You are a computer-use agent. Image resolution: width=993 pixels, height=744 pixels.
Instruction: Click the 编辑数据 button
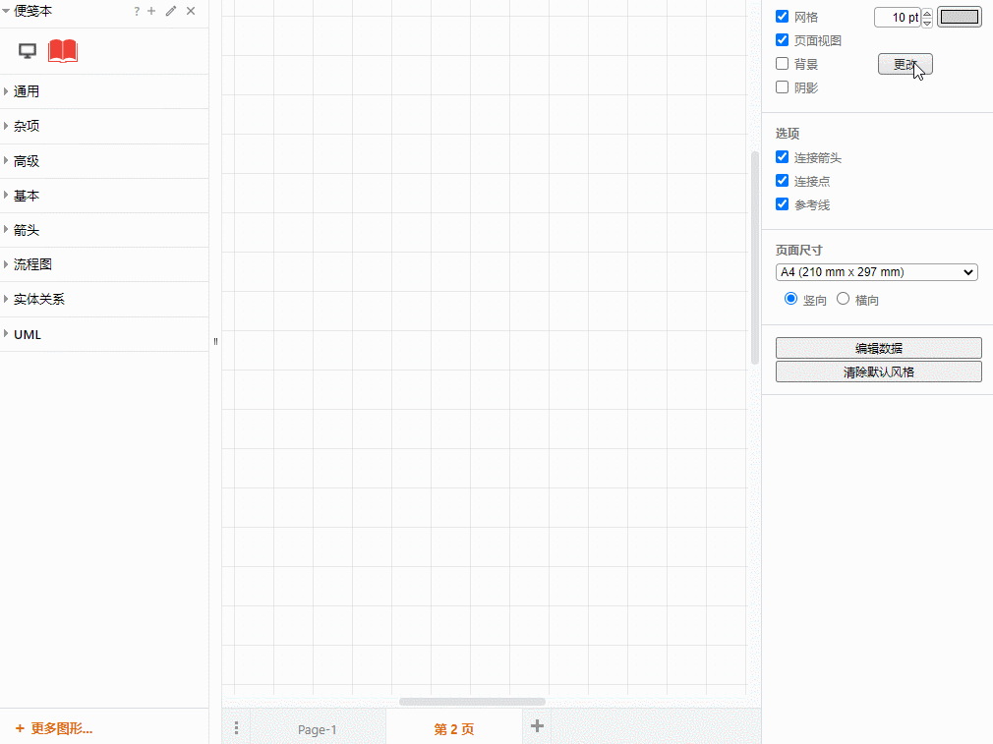click(878, 347)
